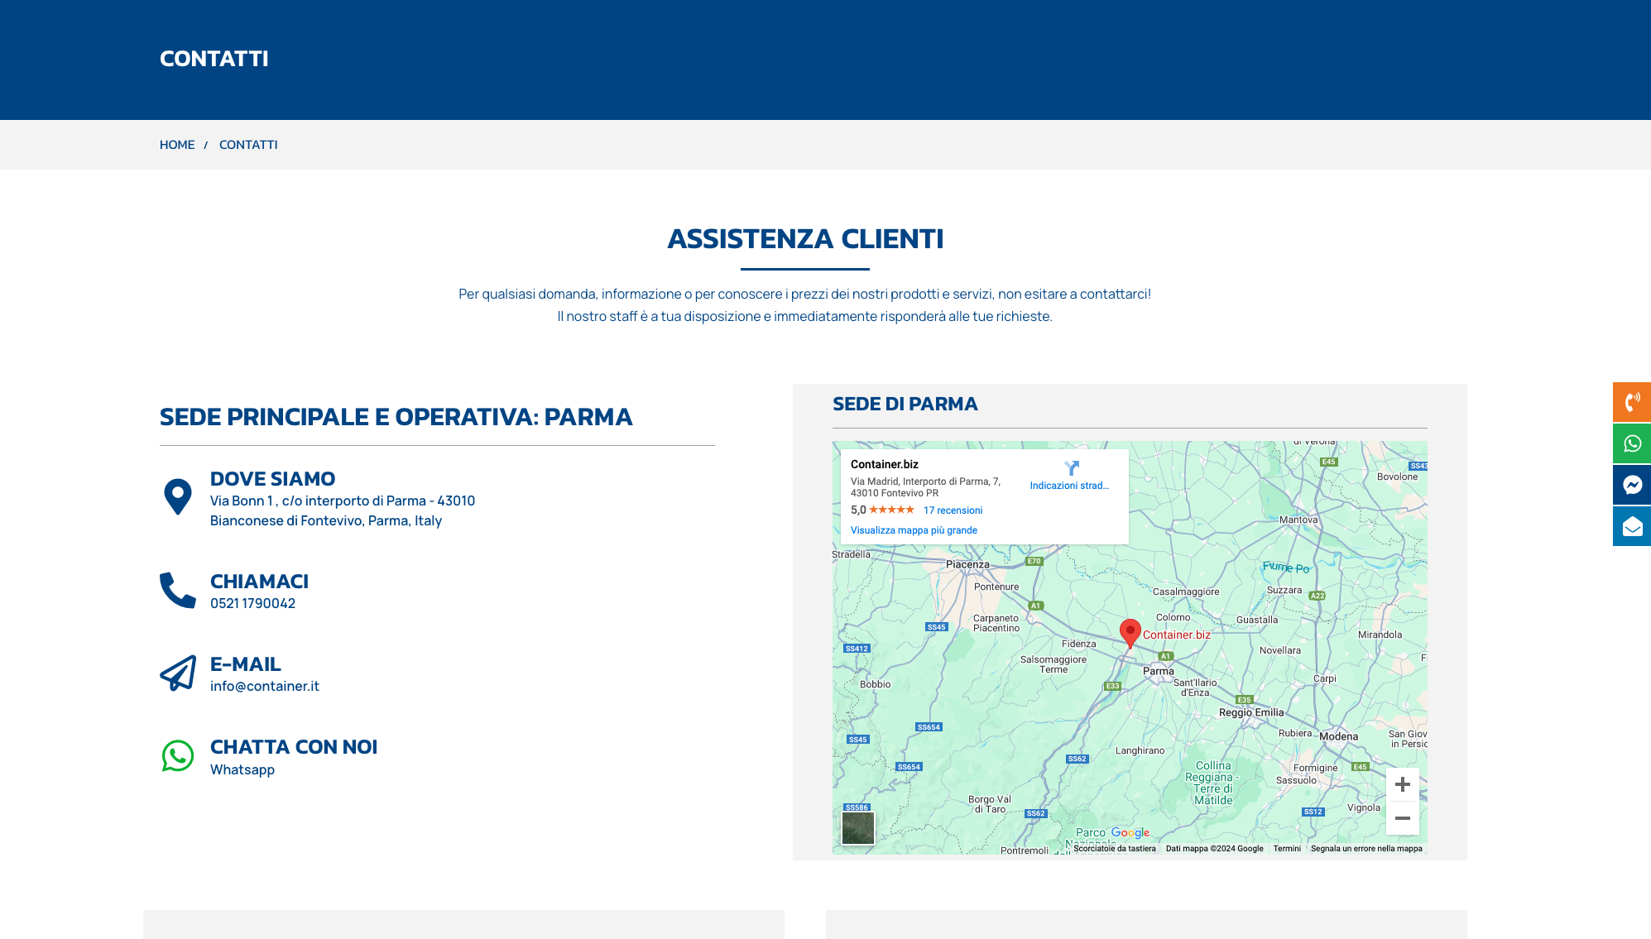This screenshot has width=1651, height=939.
Task: Click the Google logo on the map
Action: tap(1129, 832)
